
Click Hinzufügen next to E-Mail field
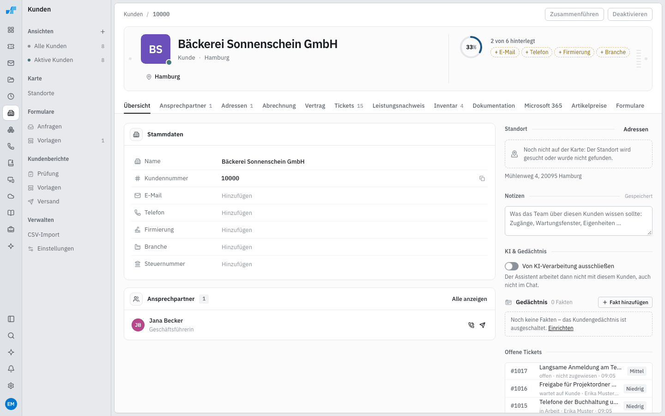coord(237,196)
